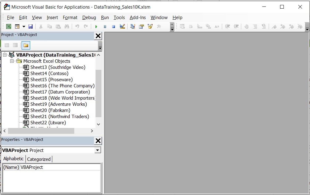Select Sheet13 (Southridge Video)
310x195 pixels.
tap(58, 67)
